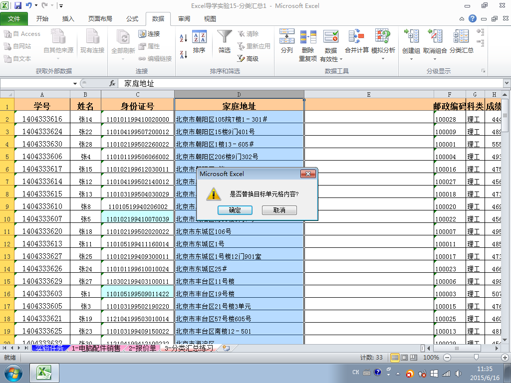Image resolution: width=511 pixels, height=383 pixels.
Task: Click 确定 button in the dialog
Action: pos(235,210)
